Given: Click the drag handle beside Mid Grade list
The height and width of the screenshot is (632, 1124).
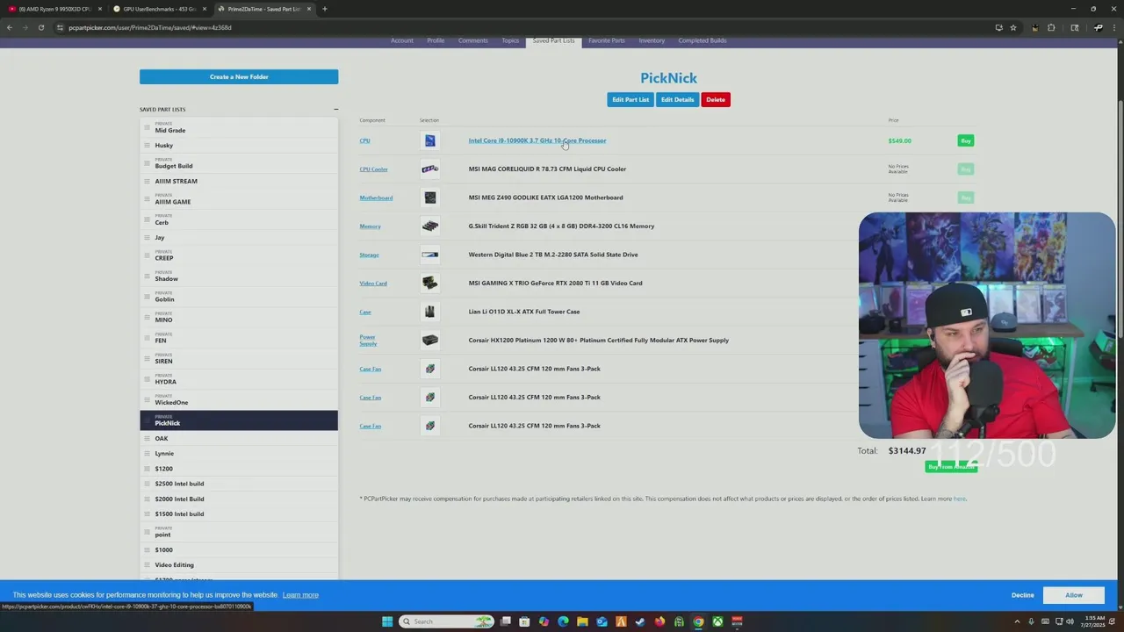Looking at the screenshot, I should (147, 127).
